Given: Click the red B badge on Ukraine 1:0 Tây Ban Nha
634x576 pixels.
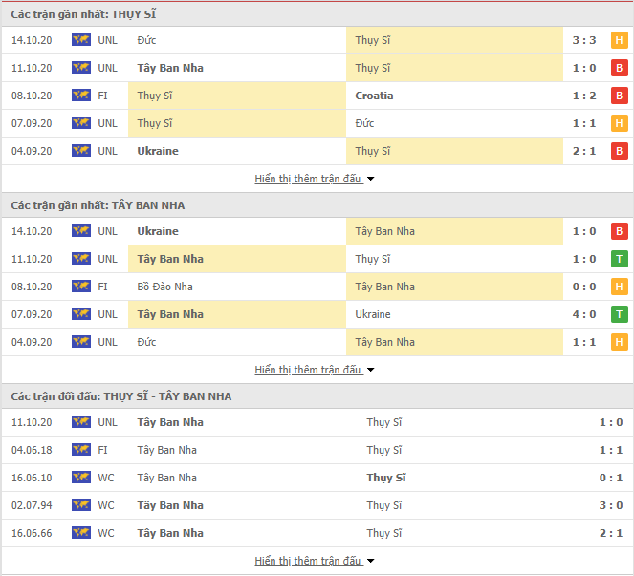Looking at the screenshot, I should (x=619, y=231).
